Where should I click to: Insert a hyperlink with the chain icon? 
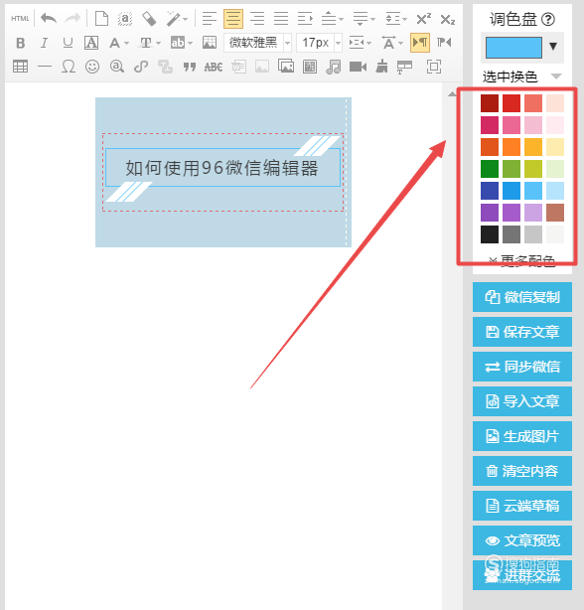141,67
